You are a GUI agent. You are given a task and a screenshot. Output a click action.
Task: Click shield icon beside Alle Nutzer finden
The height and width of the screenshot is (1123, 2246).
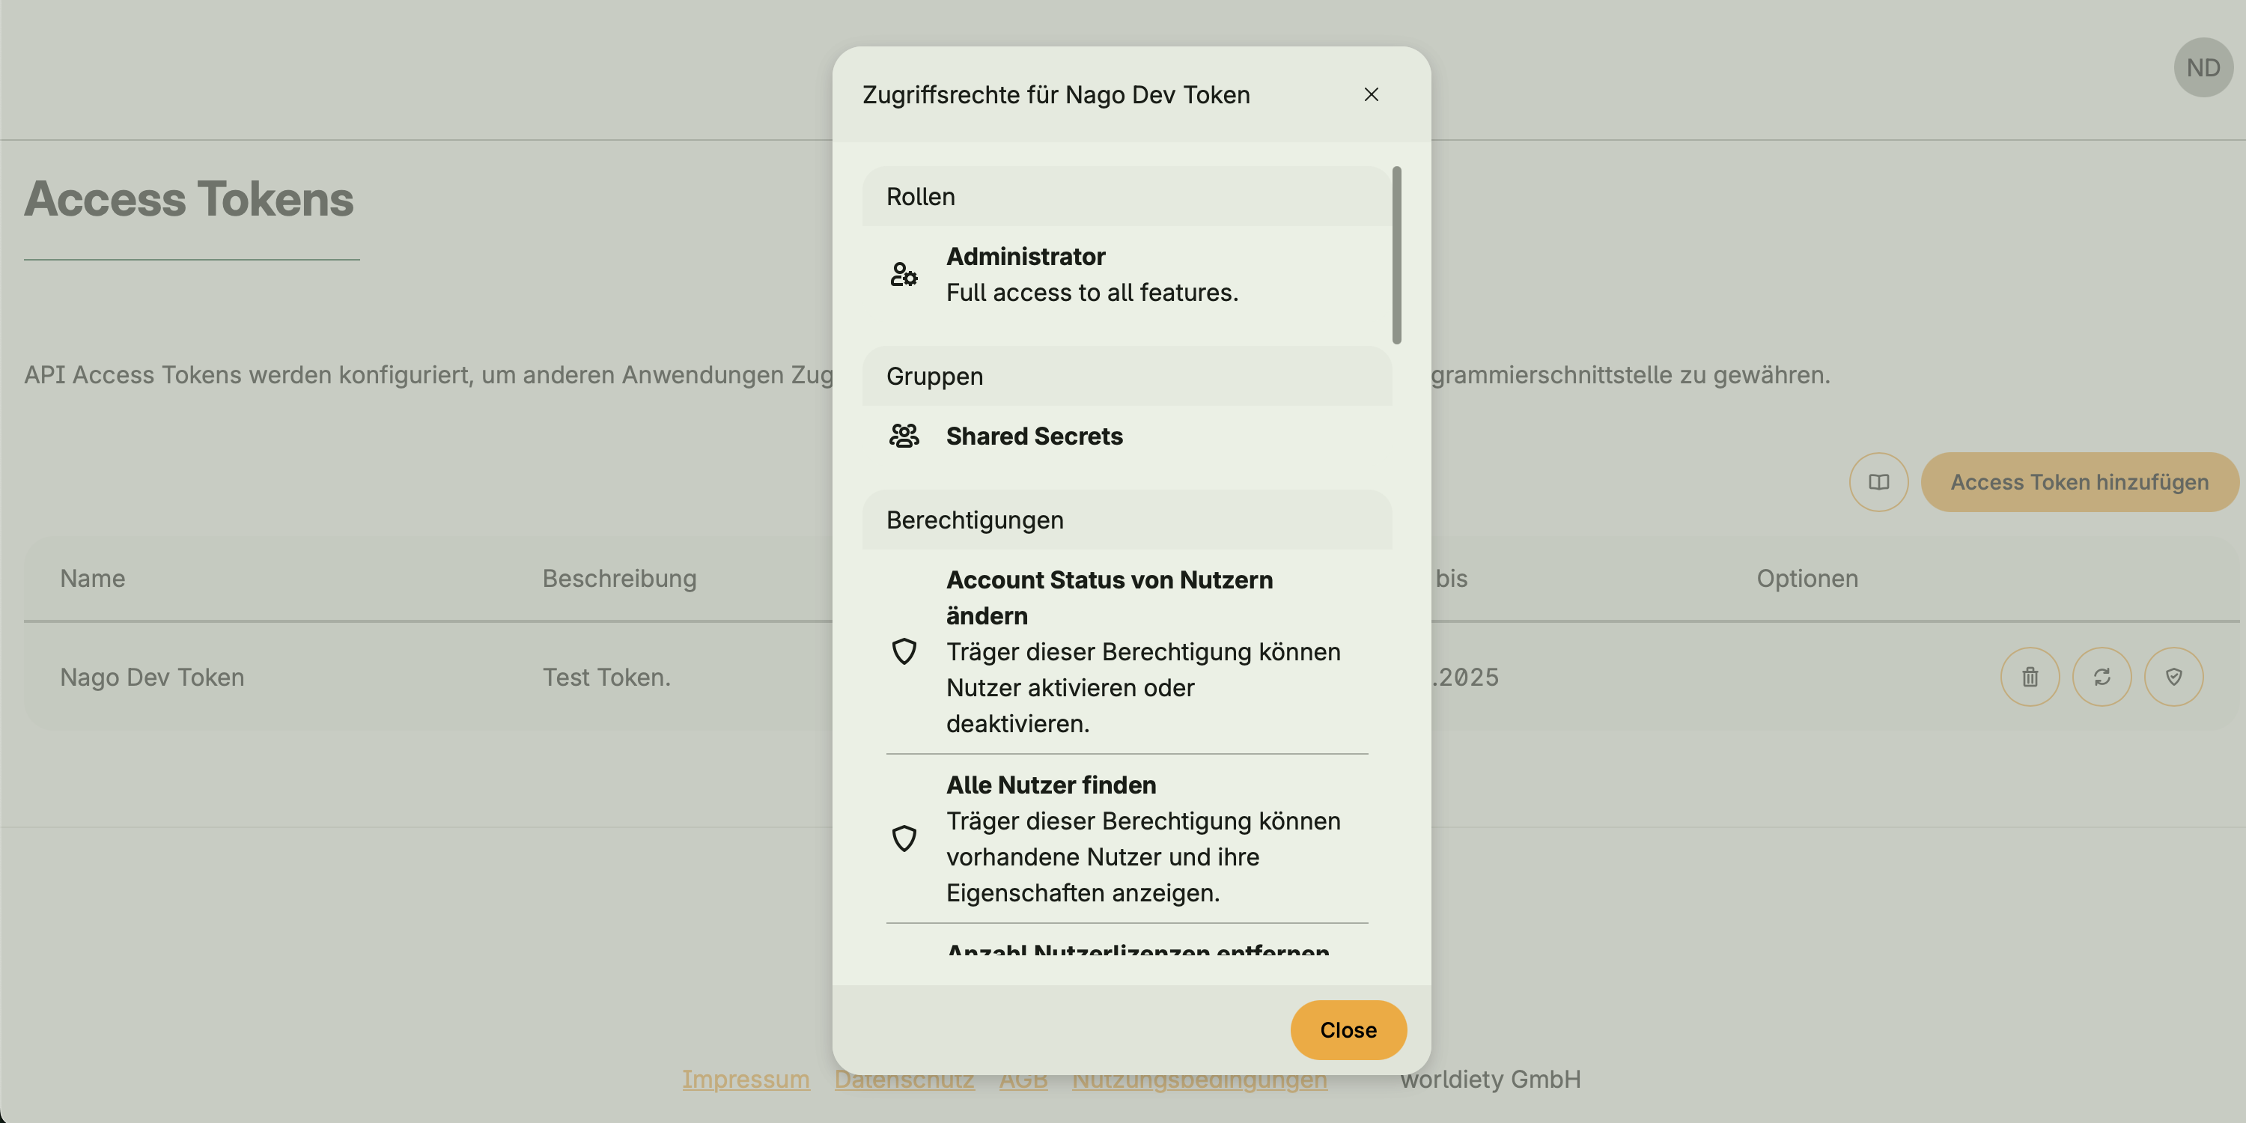[x=904, y=838]
